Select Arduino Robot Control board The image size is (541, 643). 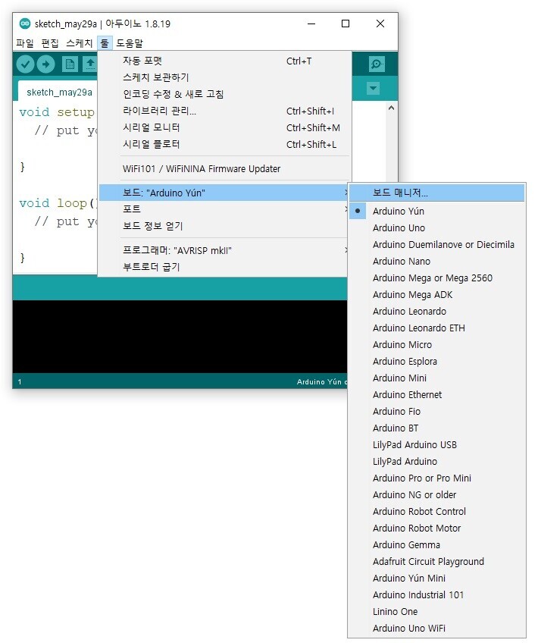(437, 511)
